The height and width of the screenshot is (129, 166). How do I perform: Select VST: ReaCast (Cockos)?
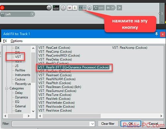coord(54,48)
